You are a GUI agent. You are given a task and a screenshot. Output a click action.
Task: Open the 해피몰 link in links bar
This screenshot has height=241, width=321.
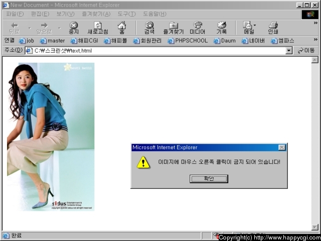click(x=115, y=41)
